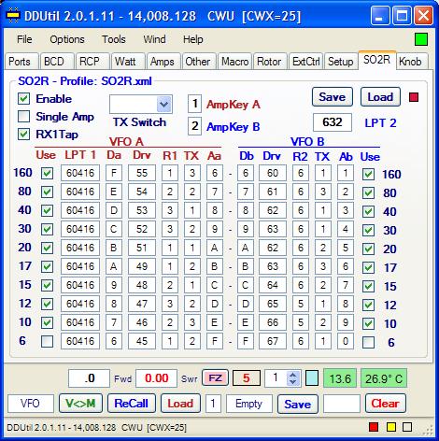The height and width of the screenshot is (441, 439).
Task: Click the yellow square status bar indicator
Action: click(391, 427)
